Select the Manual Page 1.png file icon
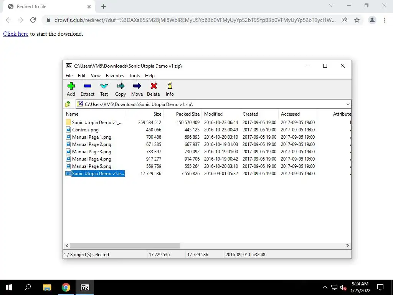393x295 pixels. (x=68, y=137)
